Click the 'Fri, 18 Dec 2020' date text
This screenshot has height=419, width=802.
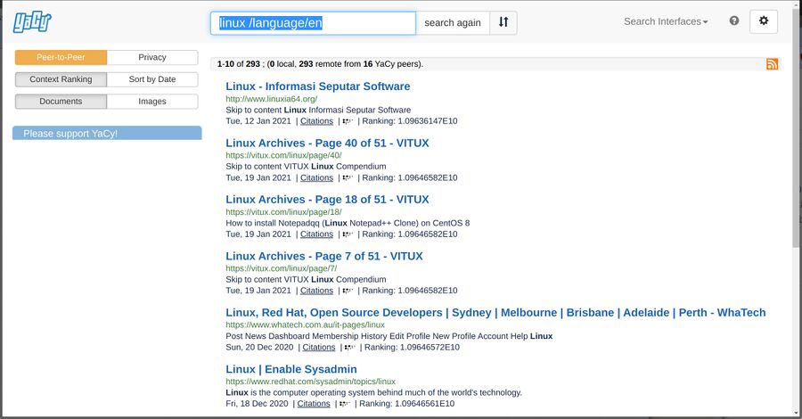pyautogui.click(x=257, y=404)
